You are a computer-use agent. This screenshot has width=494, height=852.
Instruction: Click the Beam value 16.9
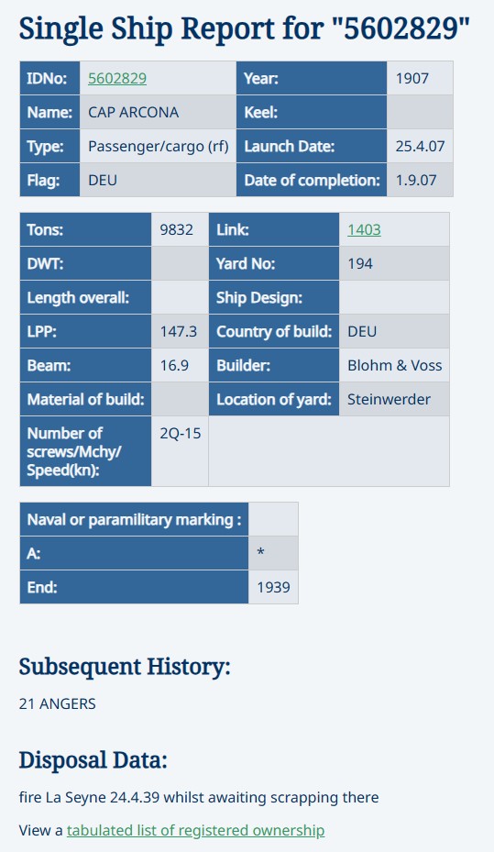click(180, 365)
